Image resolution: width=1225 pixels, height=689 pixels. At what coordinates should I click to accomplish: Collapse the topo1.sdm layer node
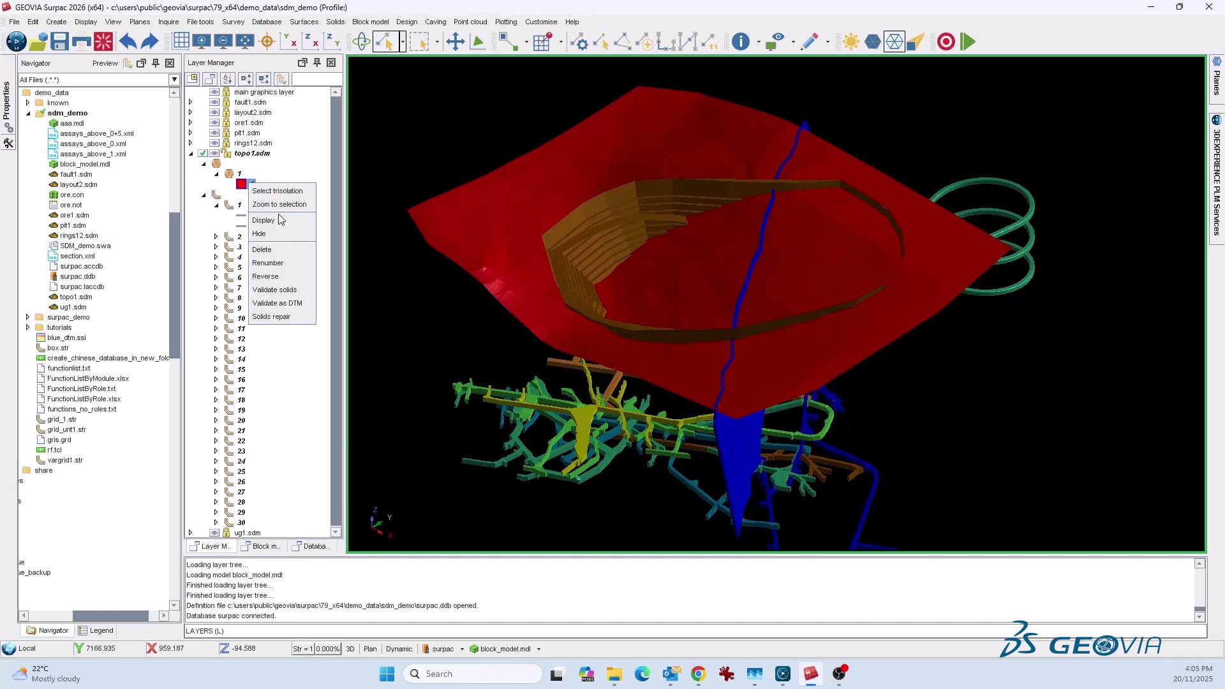click(x=191, y=154)
